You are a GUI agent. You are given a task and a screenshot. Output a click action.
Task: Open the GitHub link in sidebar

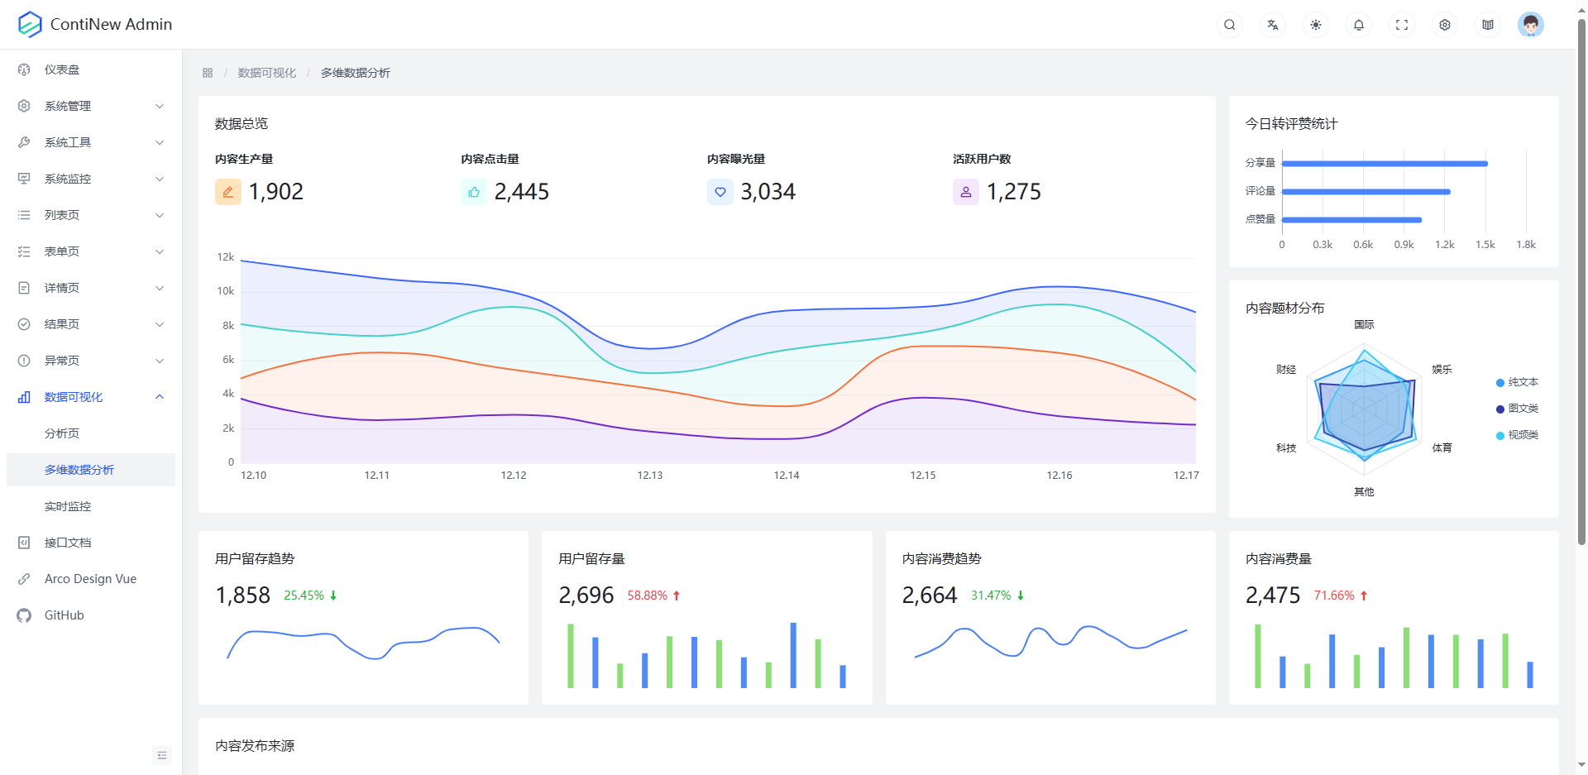point(65,615)
